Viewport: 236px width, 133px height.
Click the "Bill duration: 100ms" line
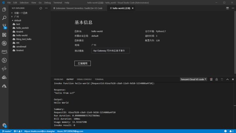click(x=67, y=119)
